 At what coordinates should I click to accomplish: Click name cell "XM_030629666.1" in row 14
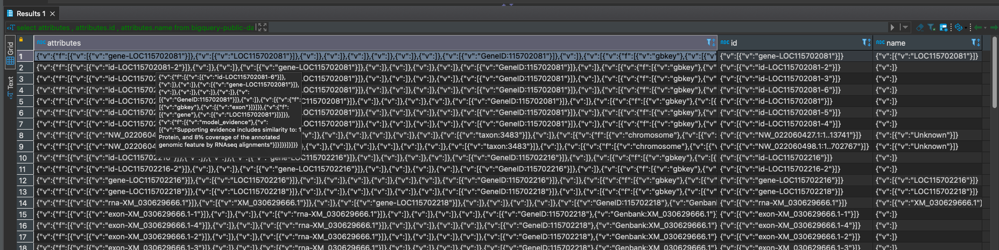[927, 203]
